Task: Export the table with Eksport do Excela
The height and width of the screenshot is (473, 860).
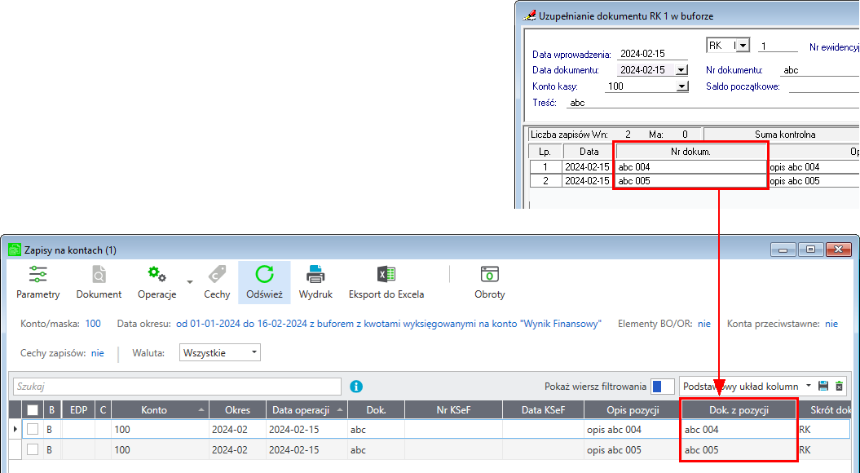Action: (386, 282)
